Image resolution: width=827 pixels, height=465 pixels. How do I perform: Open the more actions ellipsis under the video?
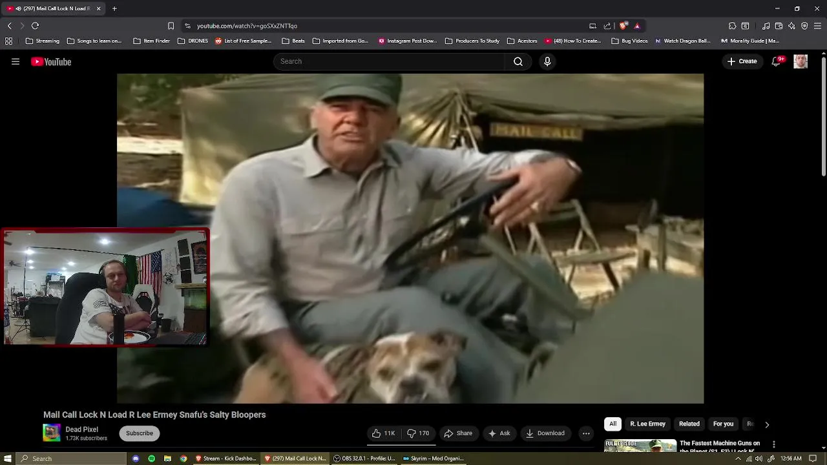coord(586,433)
